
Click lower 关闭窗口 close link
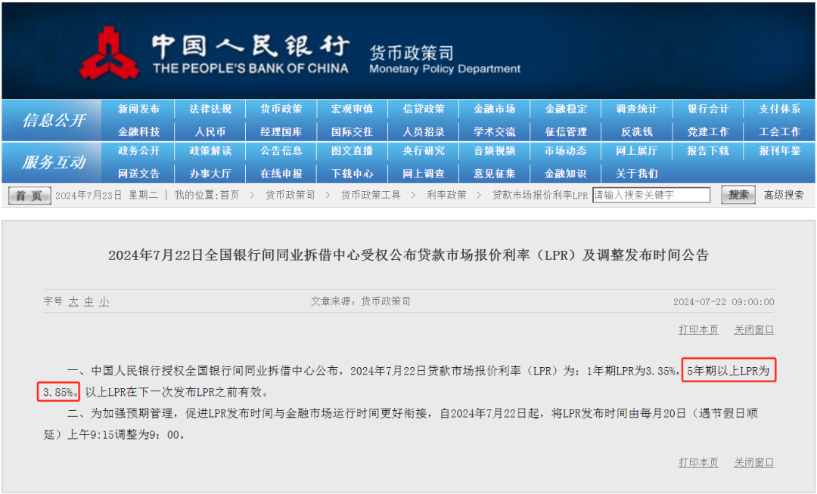pos(754,462)
